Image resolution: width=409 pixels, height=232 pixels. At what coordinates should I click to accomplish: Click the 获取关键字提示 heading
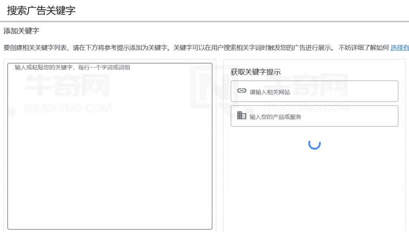[256, 72]
